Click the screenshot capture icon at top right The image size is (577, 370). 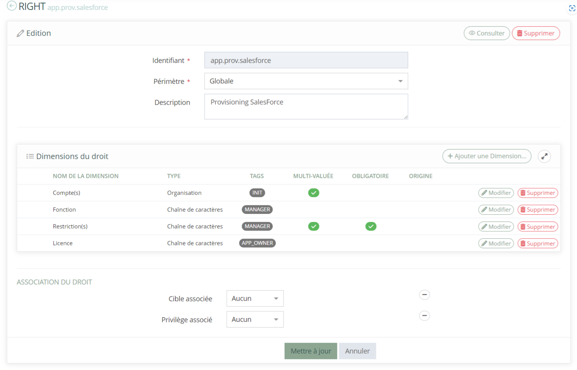572,8
